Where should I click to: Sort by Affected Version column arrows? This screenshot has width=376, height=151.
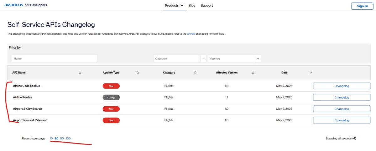click(x=253, y=73)
